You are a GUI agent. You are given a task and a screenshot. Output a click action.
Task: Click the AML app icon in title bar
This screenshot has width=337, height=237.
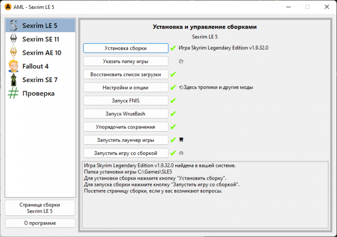coord(8,7)
